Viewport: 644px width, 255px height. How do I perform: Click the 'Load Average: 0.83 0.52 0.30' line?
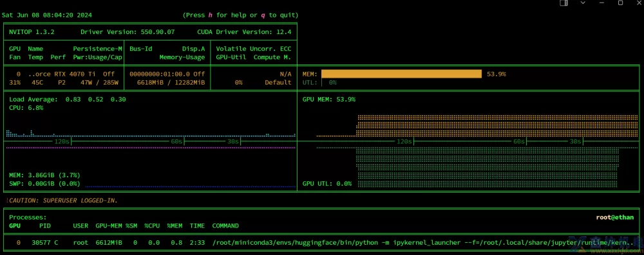[68, 99]
